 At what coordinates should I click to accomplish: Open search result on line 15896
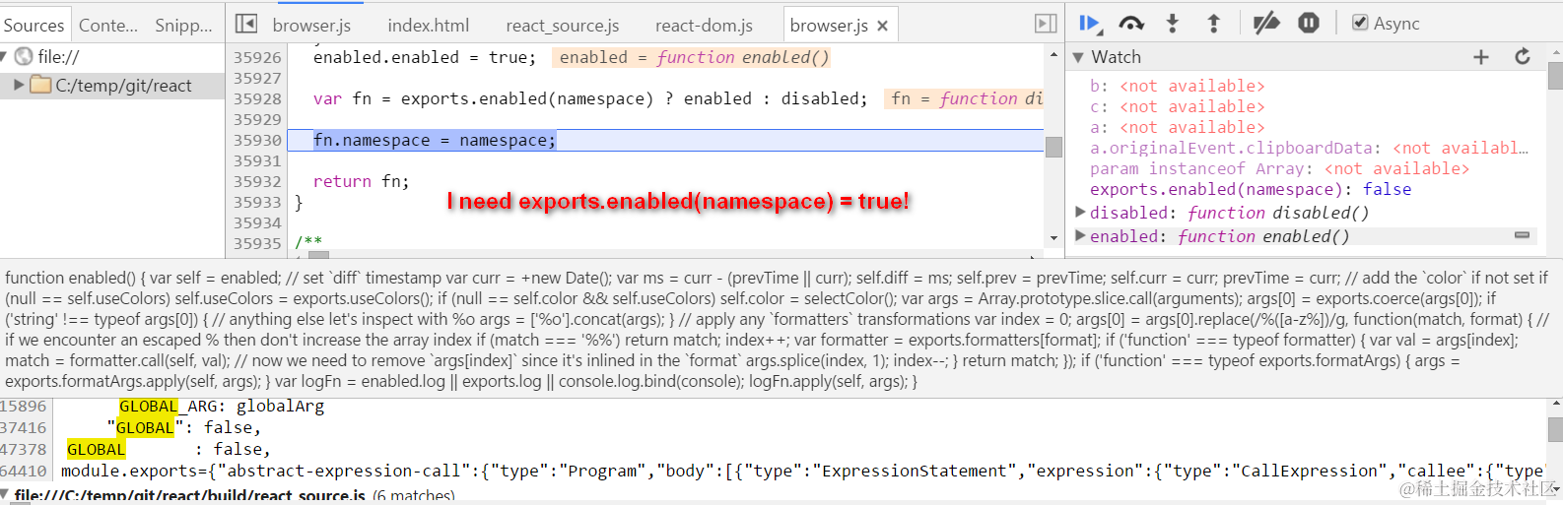tap(222, 406)
